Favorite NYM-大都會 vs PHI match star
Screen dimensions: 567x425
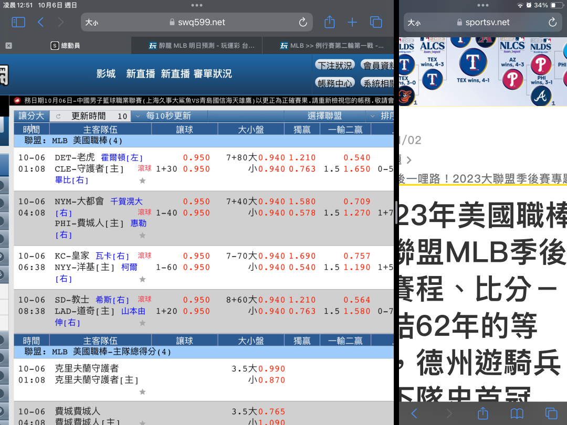click(x=142, y=235)
